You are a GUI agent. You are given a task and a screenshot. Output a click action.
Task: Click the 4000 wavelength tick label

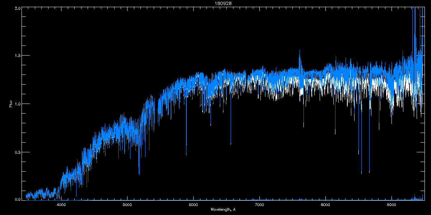(61, 205)
